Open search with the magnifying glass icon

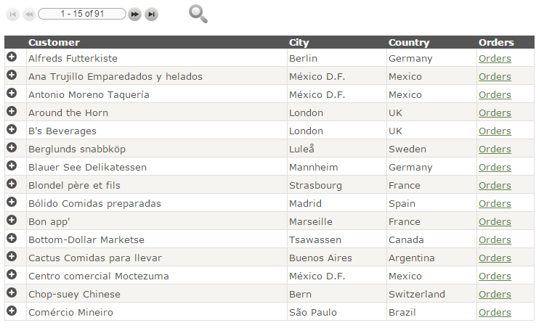(x=198, y=14)
